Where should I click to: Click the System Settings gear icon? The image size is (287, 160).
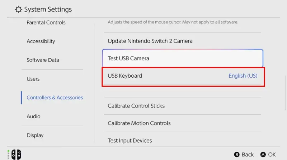(x=19, y=9)
